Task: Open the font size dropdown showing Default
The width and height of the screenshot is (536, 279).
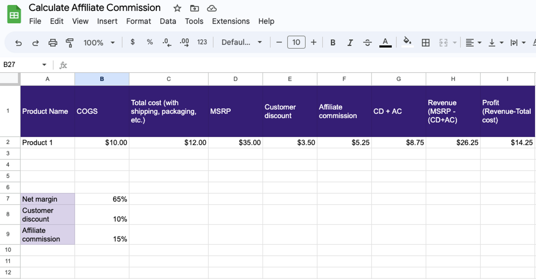Action: [x=241, y=42]
